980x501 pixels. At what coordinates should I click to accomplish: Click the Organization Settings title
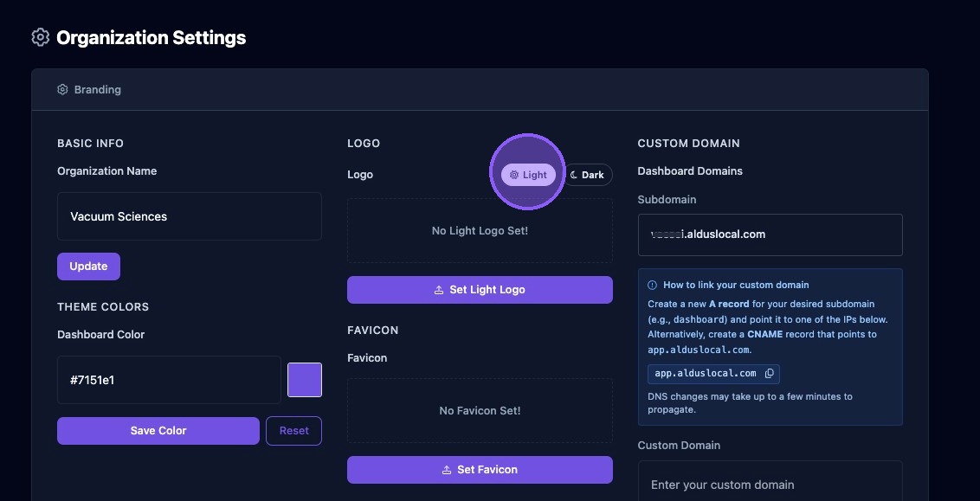click(x=152, y=38)
